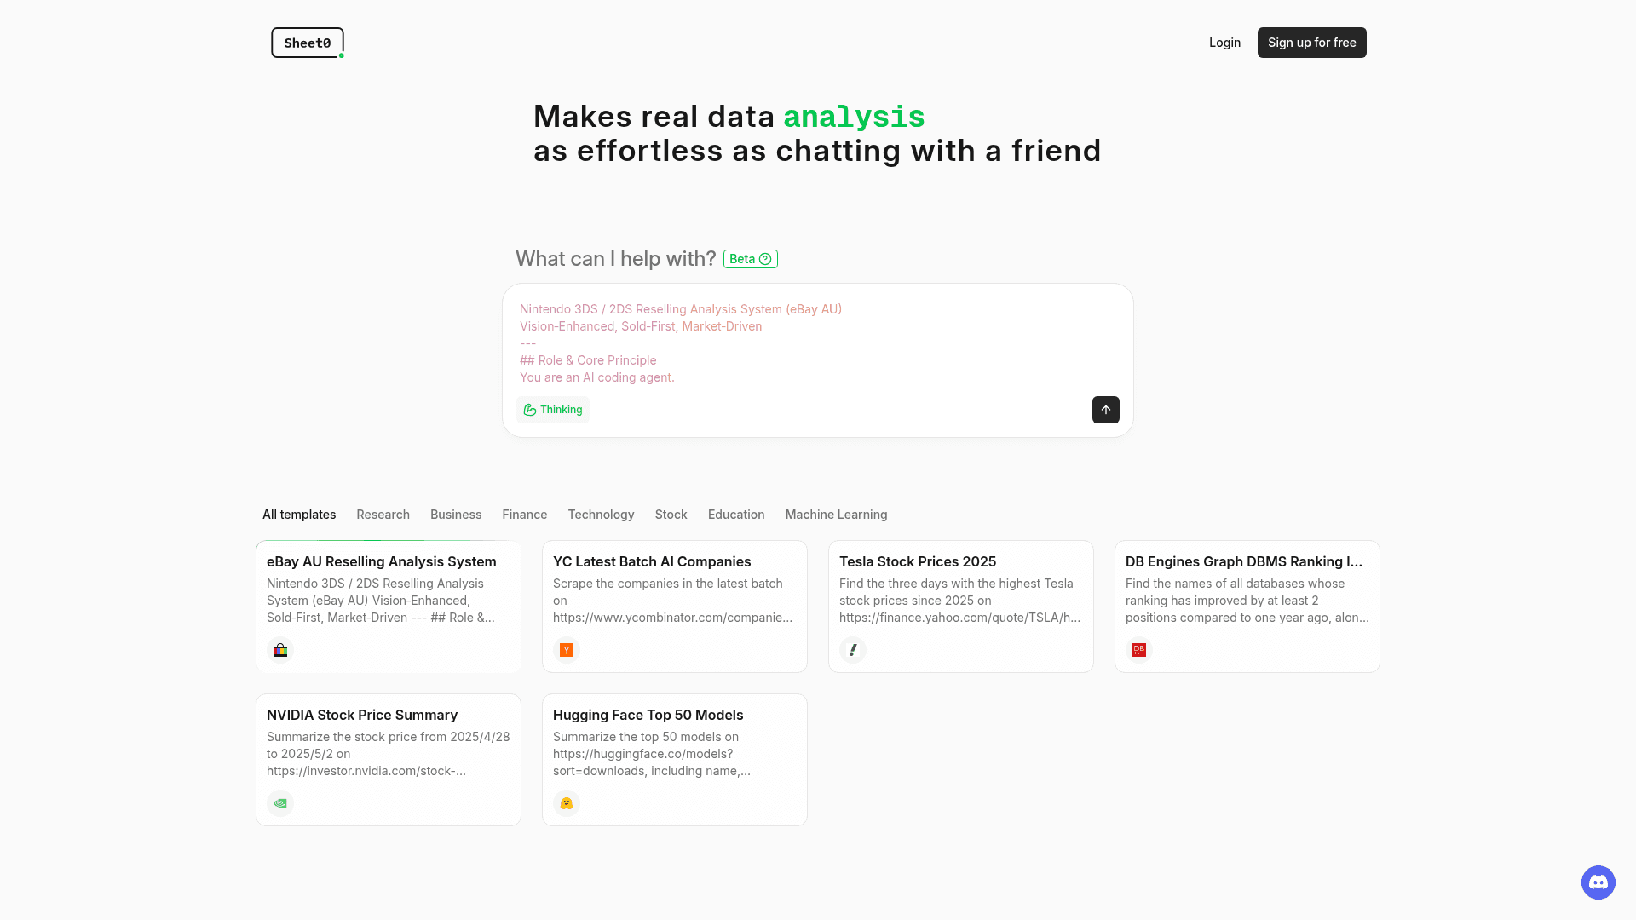Click the DB-Engines icon on DBMS Ranking card
The width and height of the screenshot is (1636, 920).
pyautogui.click(x=1138, y=649)
